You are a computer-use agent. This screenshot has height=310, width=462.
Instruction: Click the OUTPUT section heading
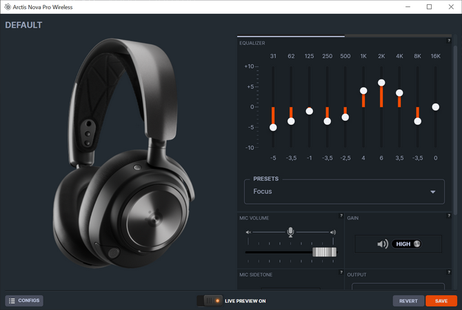tap(356, 275)
